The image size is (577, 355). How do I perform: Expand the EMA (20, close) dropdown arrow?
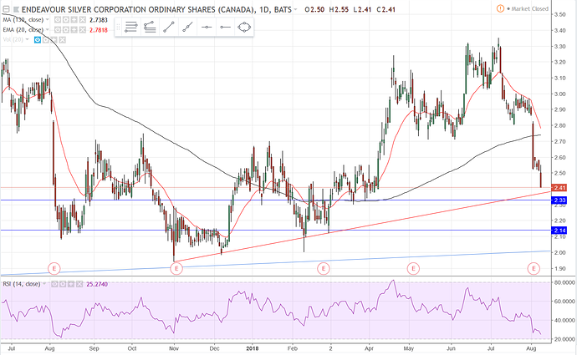coord(48,30)
